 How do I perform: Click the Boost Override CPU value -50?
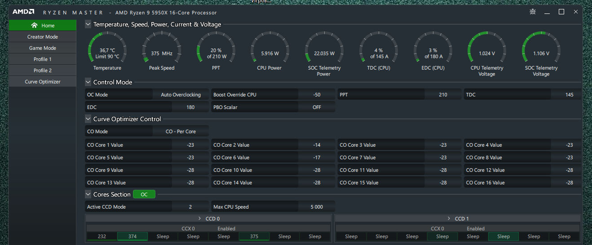317,95
